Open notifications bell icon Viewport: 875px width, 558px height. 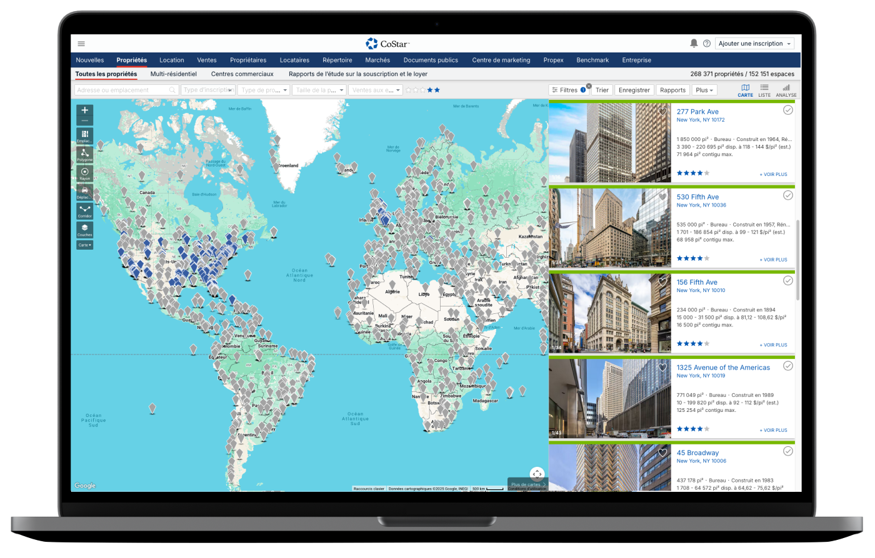(x=694, y=43)
